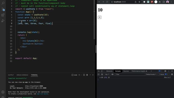Maximize the terminal panel with the chevron up
The height and width of the screenshot is (98, 174).
tap(90, 75)
